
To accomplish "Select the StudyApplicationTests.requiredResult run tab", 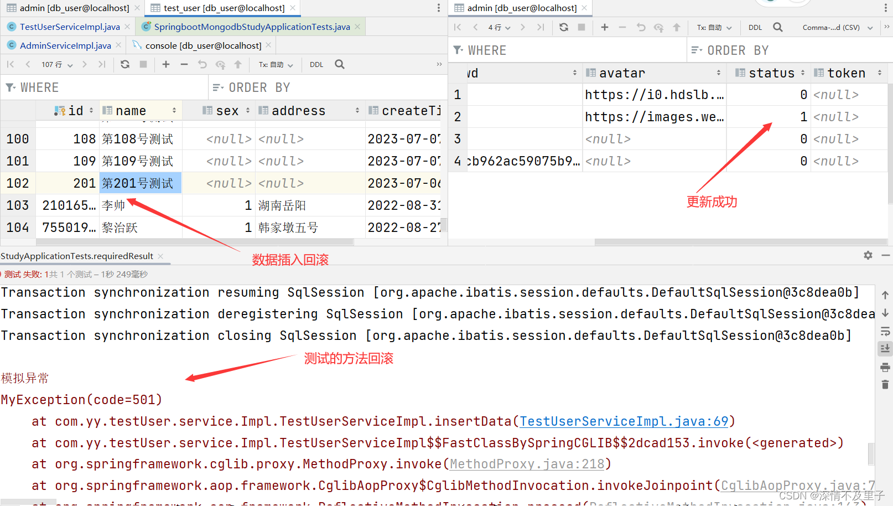I will [x=77, y=256].
